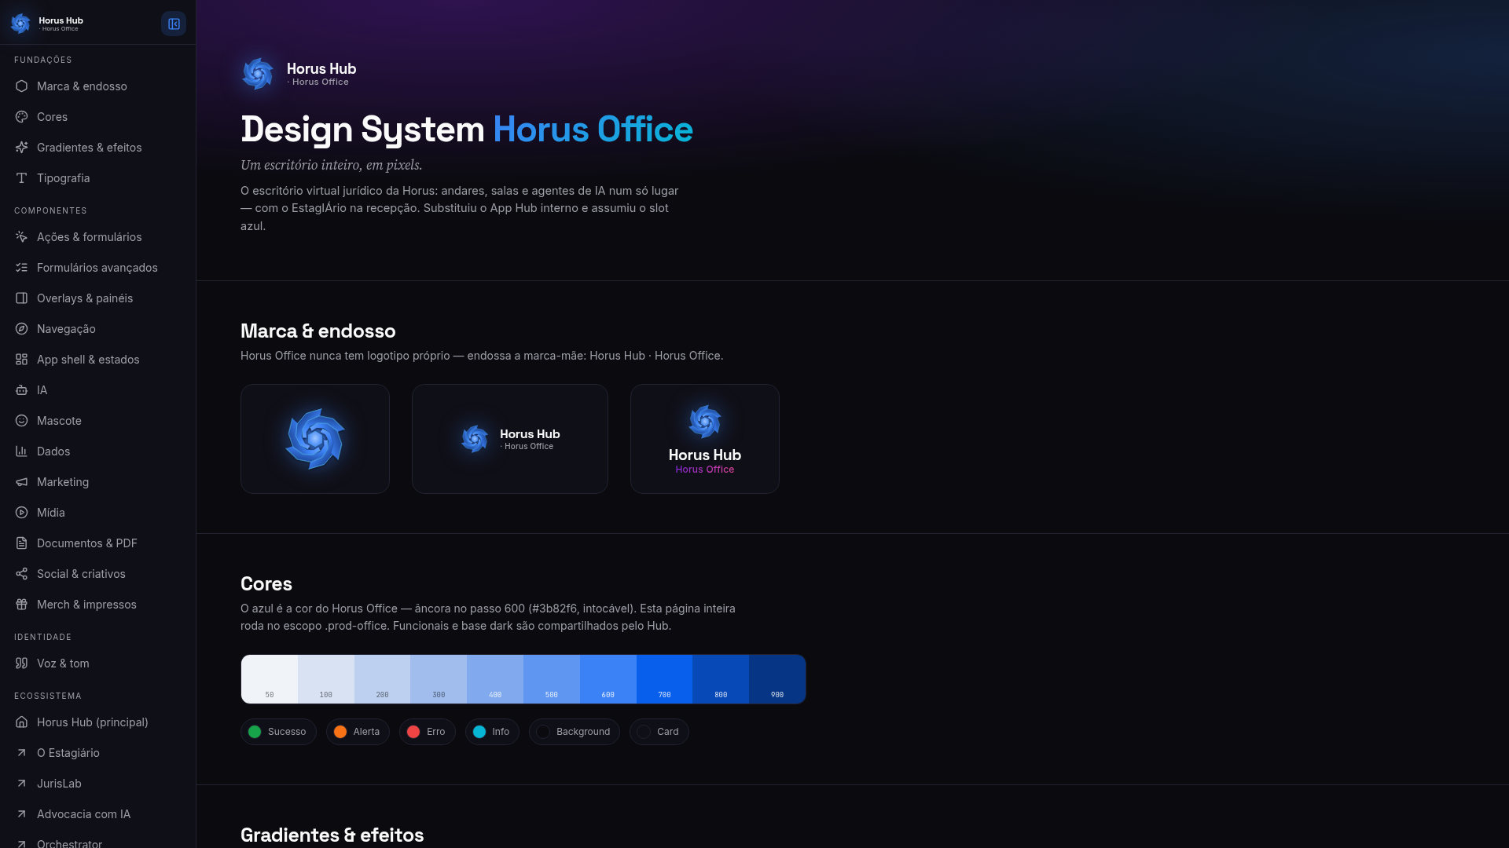1509x848 pixels.
Task: Open Ações & formulários
Action: click(x=97, y=237)
